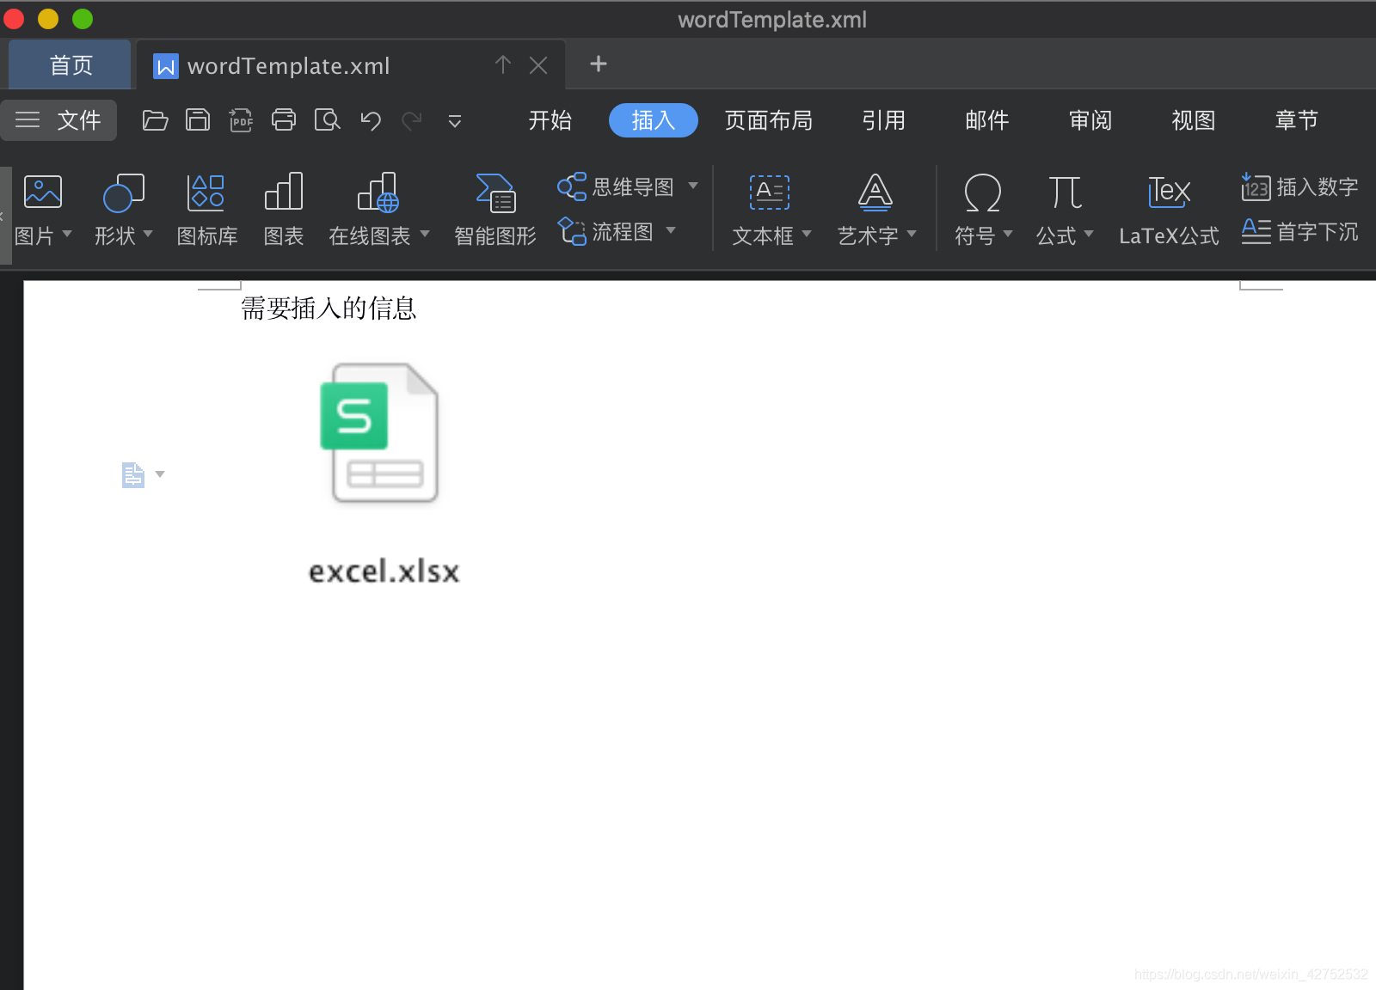Expand quick access toolbar customization arrow

click(455, 121)
